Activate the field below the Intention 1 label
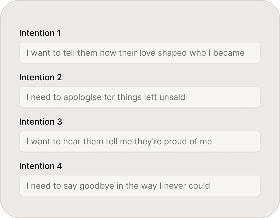Viewport: 280px width, 218px height. (140, 53)
